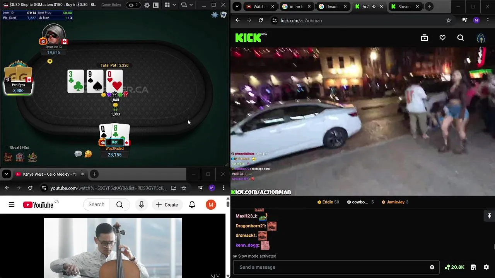
Task: Open the Casino icon in poker lobby
Action: click(x=8, y=157)
